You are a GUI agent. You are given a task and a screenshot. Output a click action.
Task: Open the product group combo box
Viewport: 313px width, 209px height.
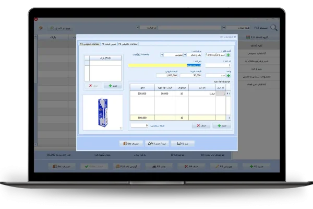pyautogui.click(x=215, y=55)
